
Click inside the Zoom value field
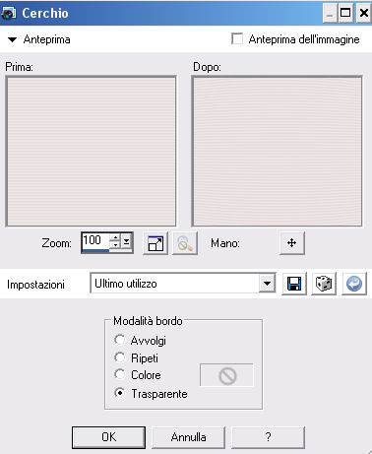tap(95, 241)
